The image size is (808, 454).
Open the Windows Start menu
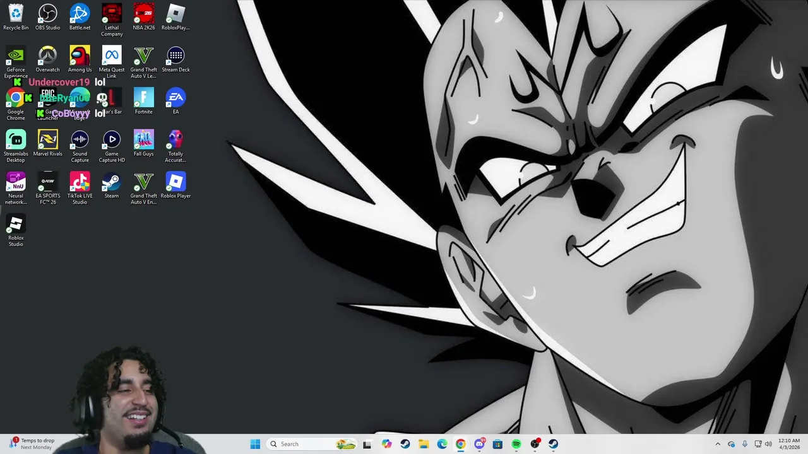pyautogui.click(x=255, y=444)
